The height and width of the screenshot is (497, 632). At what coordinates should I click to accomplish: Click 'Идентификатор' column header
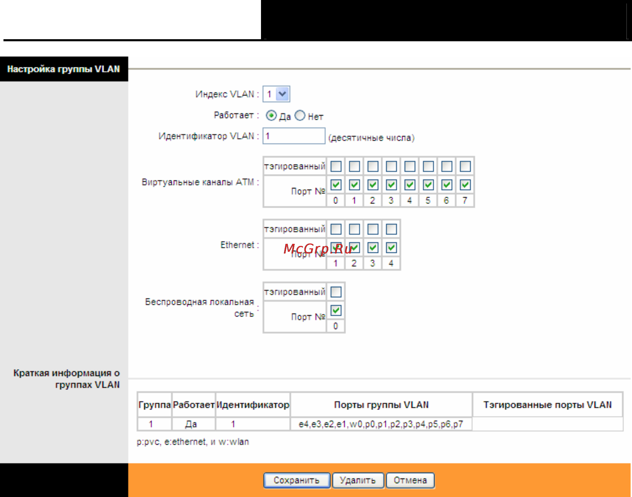coord(253,405)
